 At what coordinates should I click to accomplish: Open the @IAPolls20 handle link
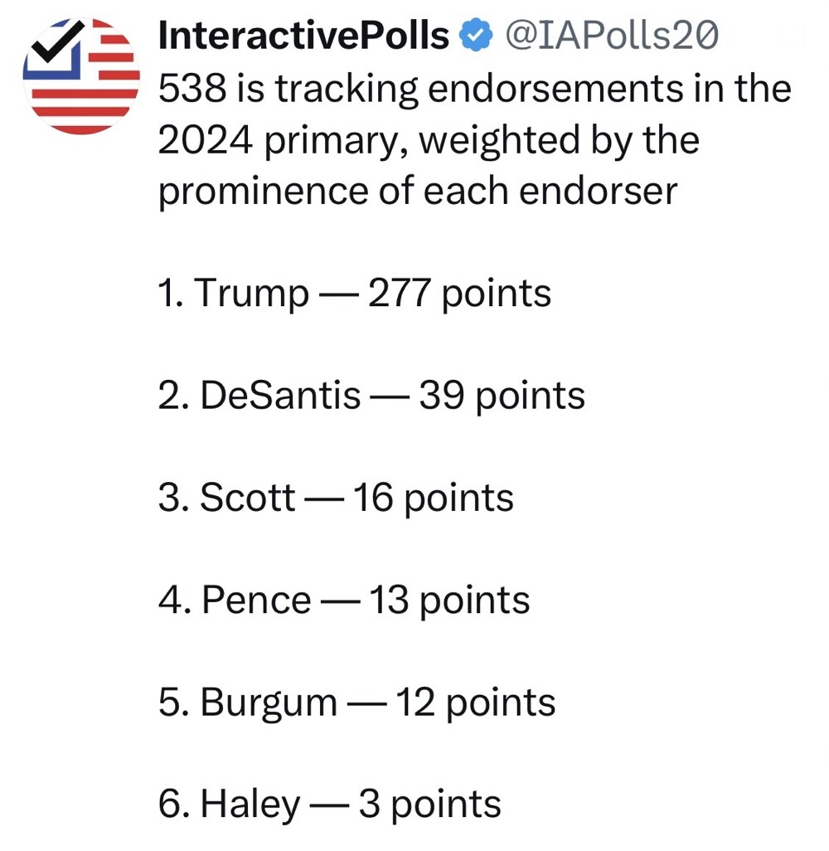[x=612, y=36]
